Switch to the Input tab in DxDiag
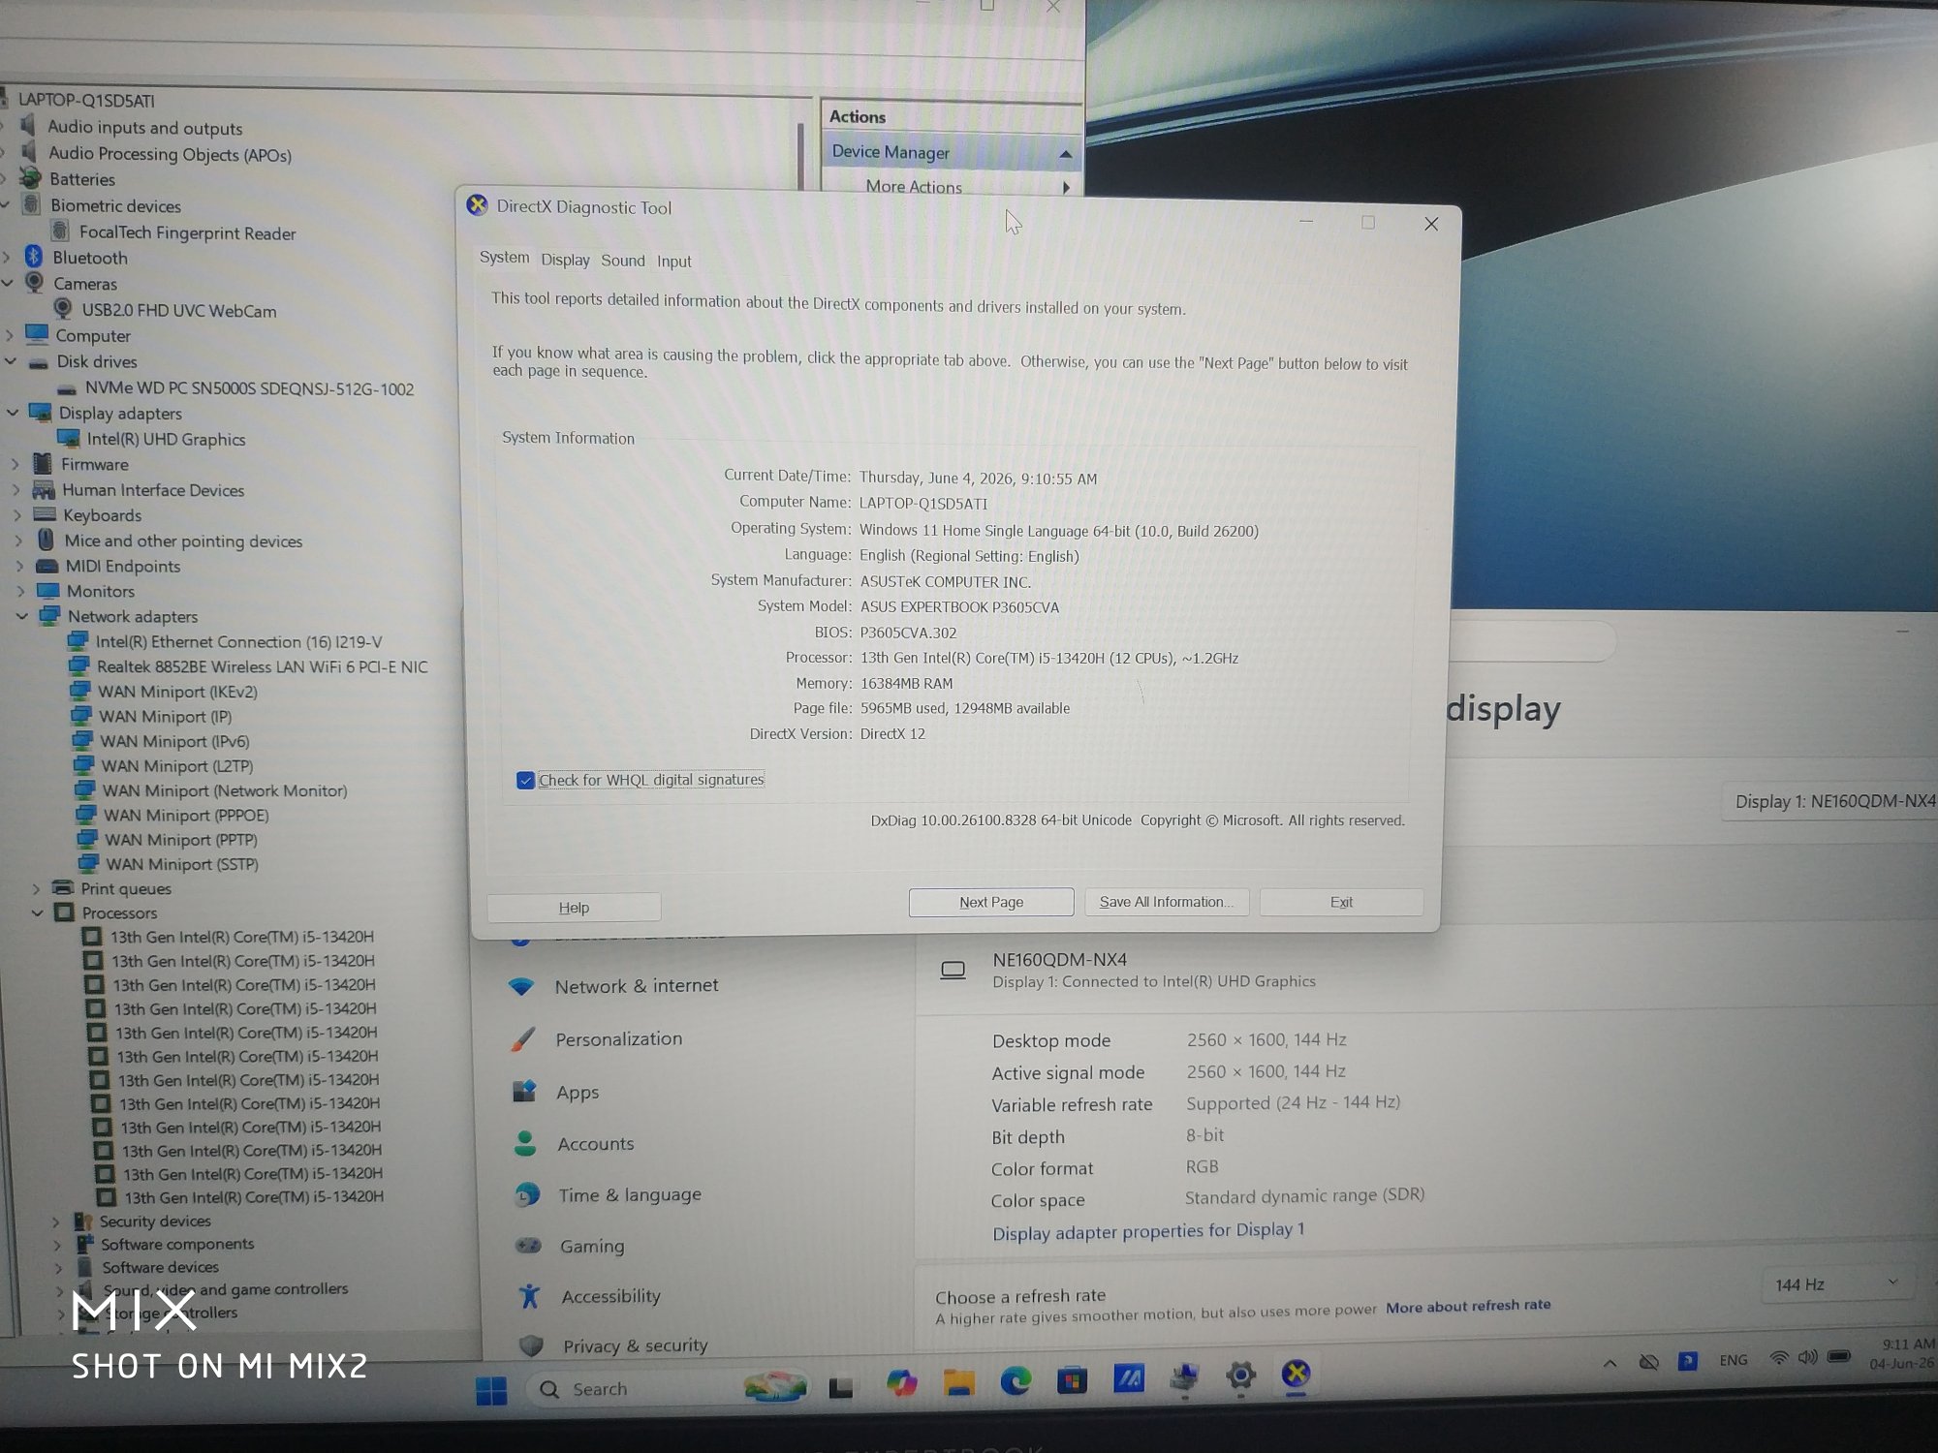The width and height of the screenshot is (1938, 1453). tap(674, 262)
